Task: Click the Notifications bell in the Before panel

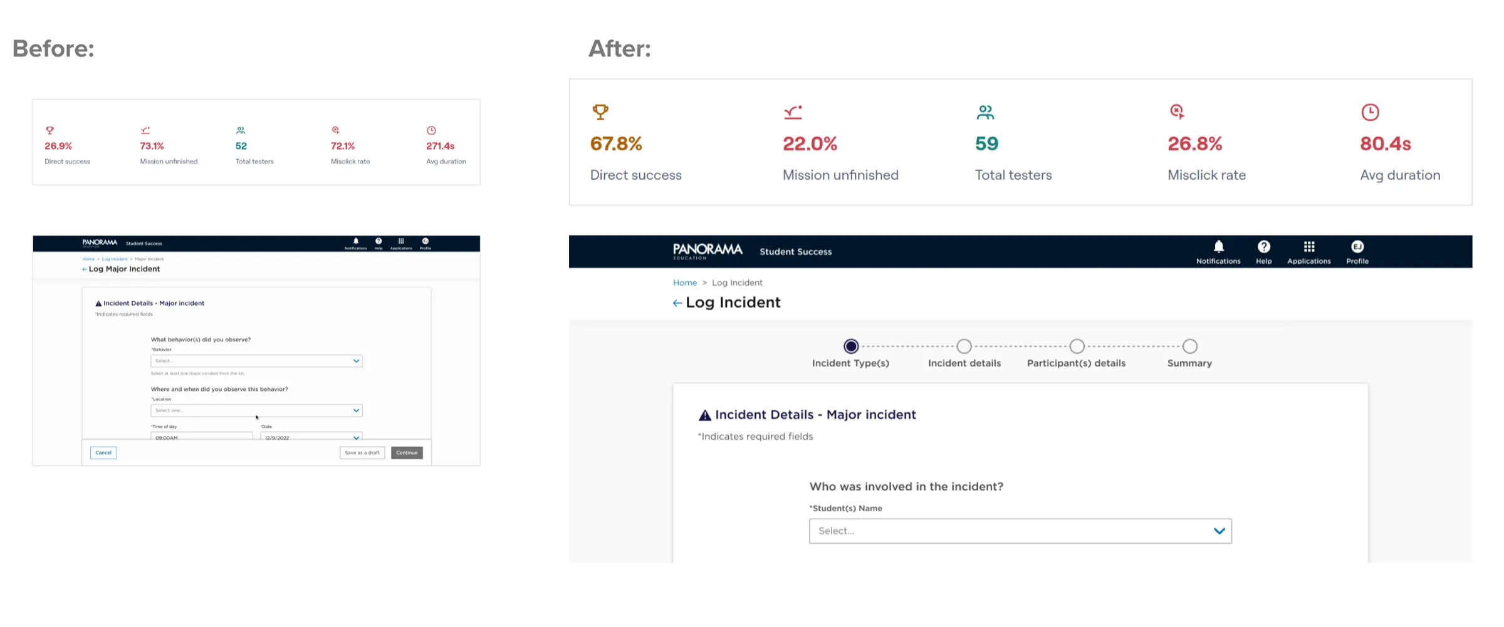Action: coord(356,241)
